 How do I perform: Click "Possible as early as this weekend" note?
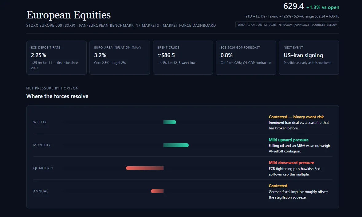click(x=308, y=63)
